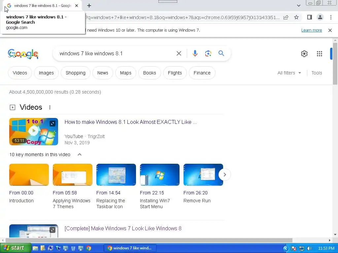Expand the All filters dropdown
The width and height of the screenshot is (338, 253).
pyautogui.click(x=289, y=73)
